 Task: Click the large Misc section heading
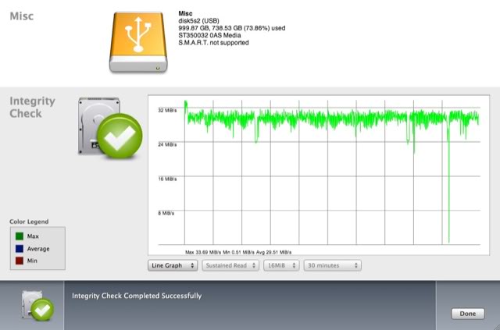click(x=22, y=16)
